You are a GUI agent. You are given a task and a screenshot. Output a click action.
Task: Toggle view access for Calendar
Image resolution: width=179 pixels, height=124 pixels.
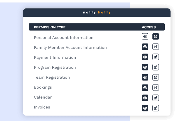click(145, 98)
